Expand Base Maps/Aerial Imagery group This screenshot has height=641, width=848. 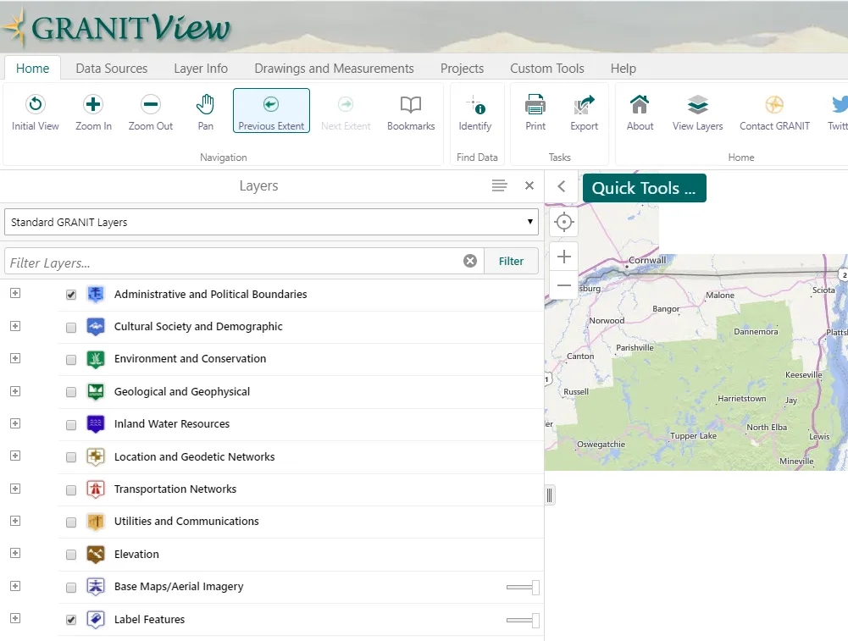click(15, 586)
